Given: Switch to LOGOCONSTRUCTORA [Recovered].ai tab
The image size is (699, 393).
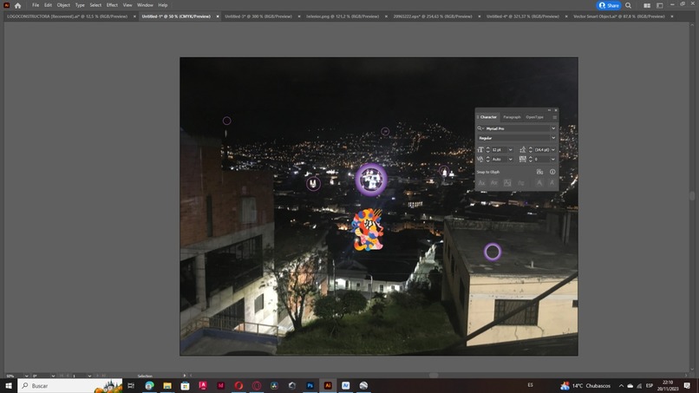Looking at the screenshot, I should [68, 16].
